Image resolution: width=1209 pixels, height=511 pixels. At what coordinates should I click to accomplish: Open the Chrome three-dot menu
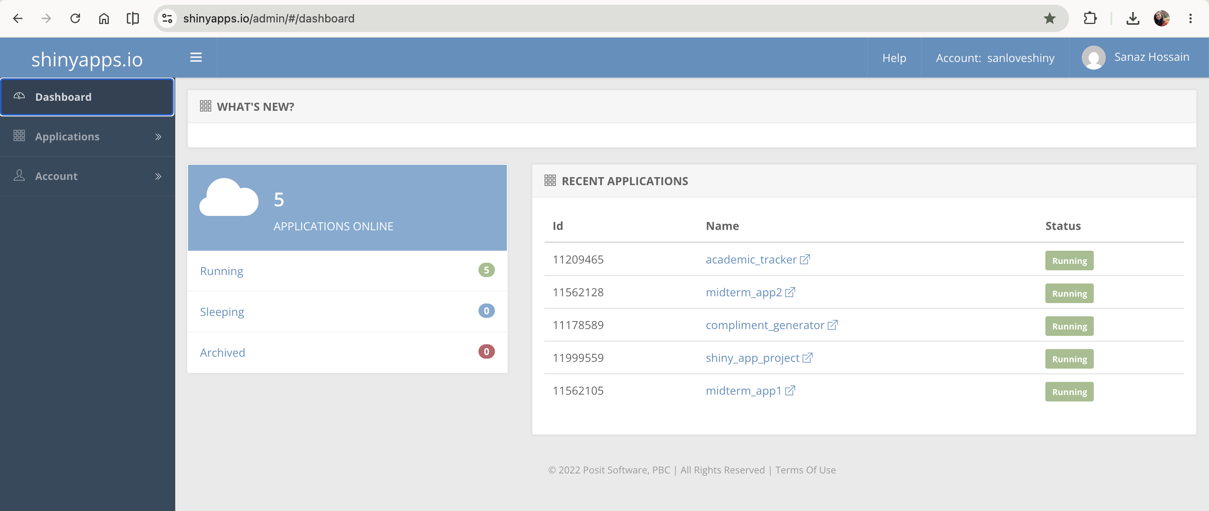tap(1190, 18)
